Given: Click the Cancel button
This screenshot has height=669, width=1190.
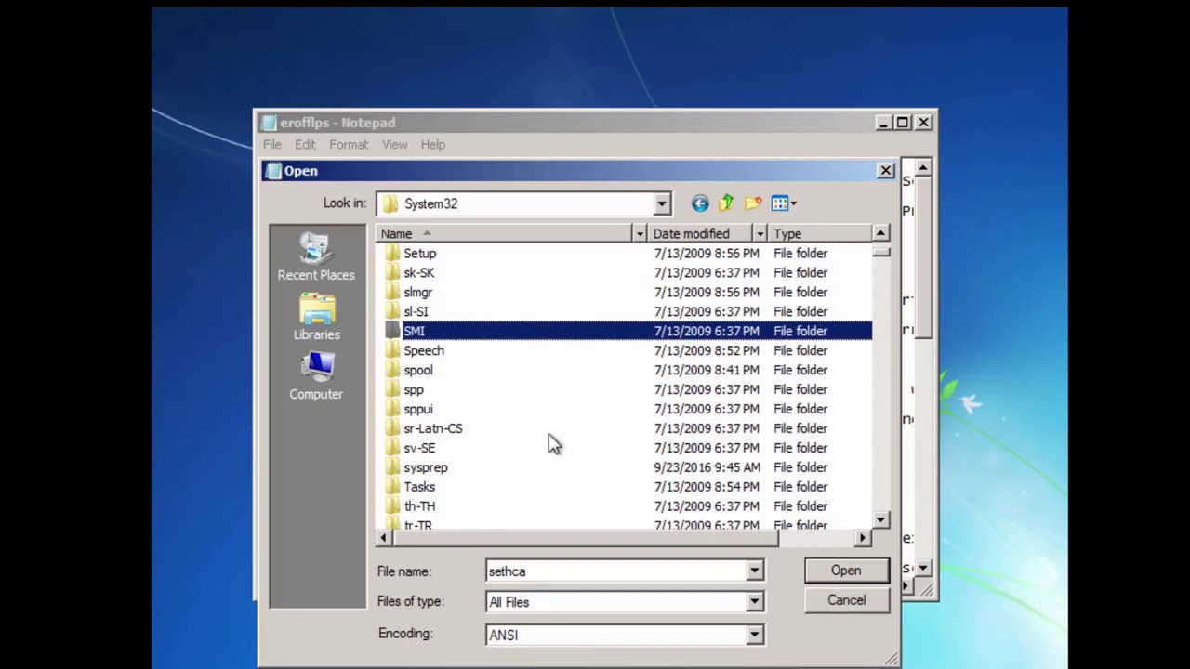Looking at the screenshot, I should tap(846, 600).
